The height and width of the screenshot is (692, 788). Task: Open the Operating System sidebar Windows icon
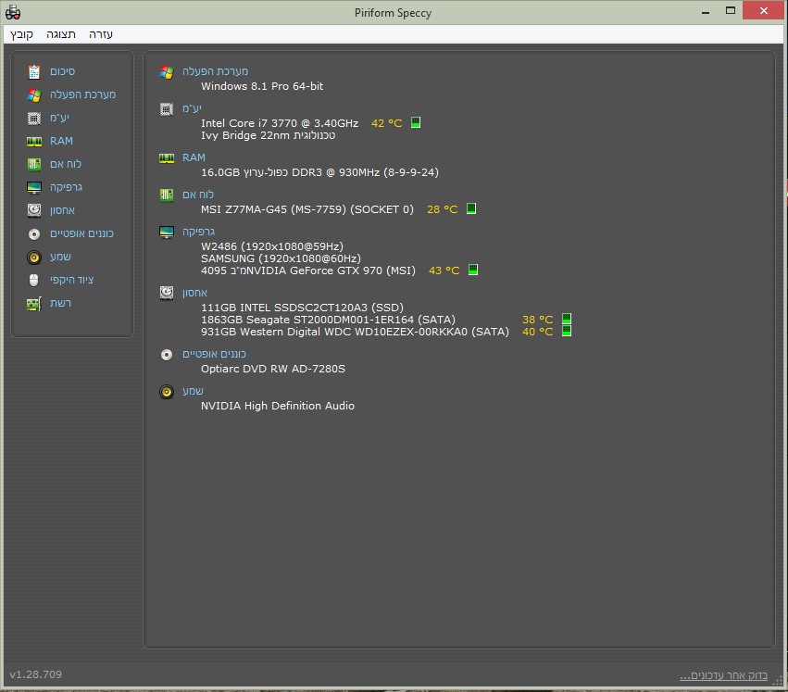(34, 94)
